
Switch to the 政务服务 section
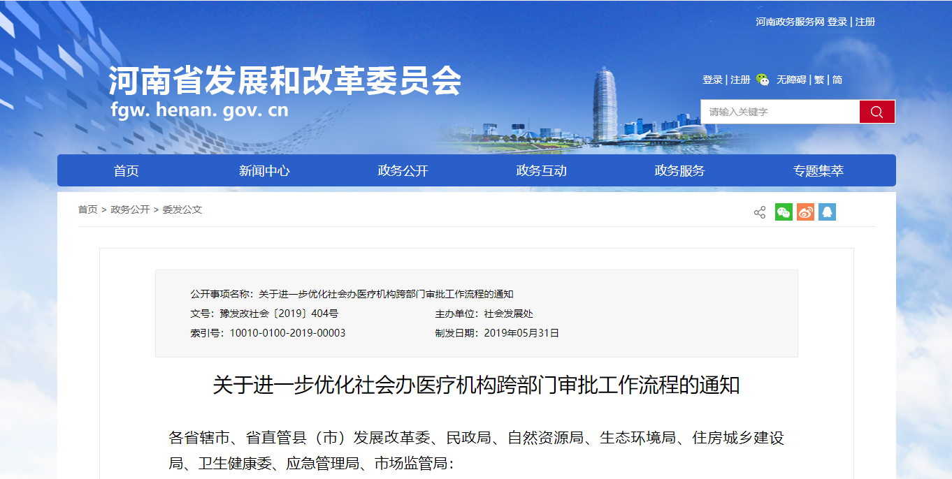[679, 171]
